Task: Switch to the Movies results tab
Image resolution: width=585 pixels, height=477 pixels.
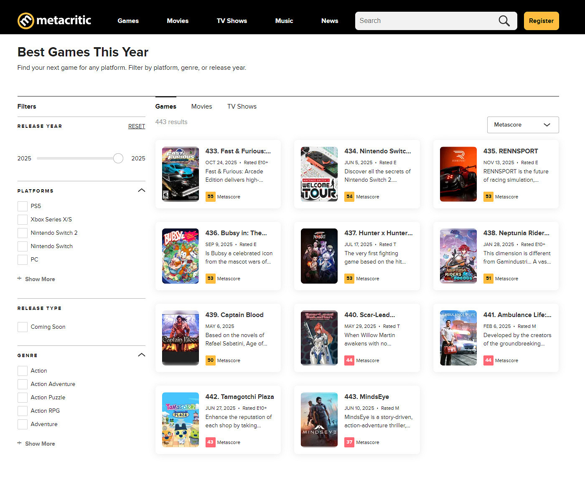Action: coord(201,107)
